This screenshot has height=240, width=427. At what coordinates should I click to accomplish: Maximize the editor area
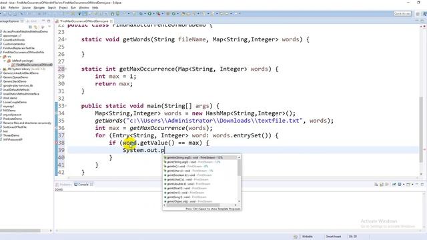[422, 21]
